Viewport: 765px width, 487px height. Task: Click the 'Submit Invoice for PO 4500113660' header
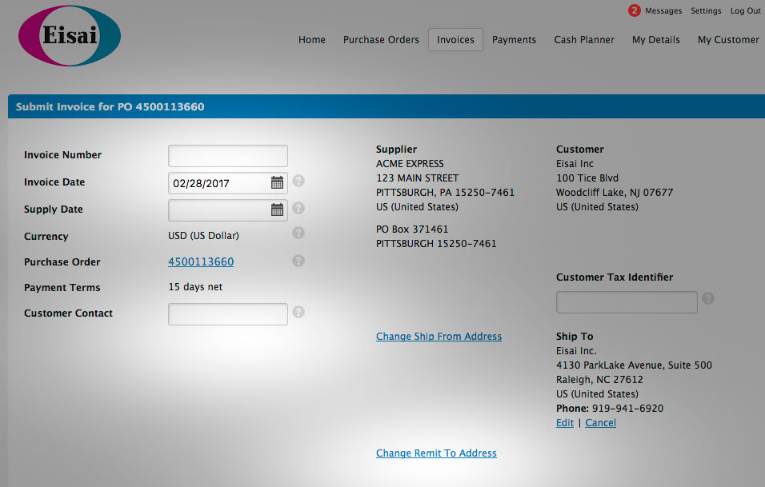[x=110, y=107]
